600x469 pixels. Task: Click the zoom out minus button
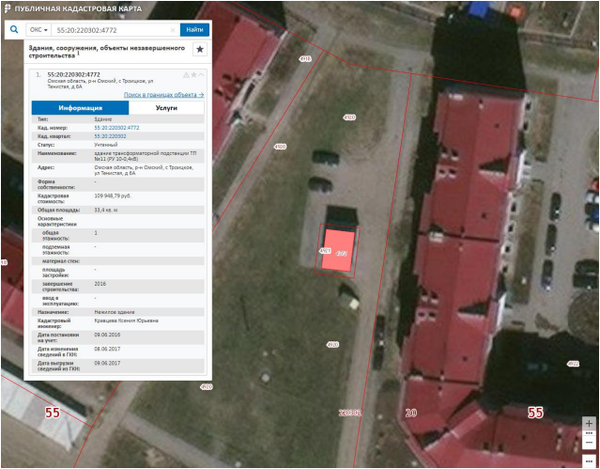[x=589, y=443]
